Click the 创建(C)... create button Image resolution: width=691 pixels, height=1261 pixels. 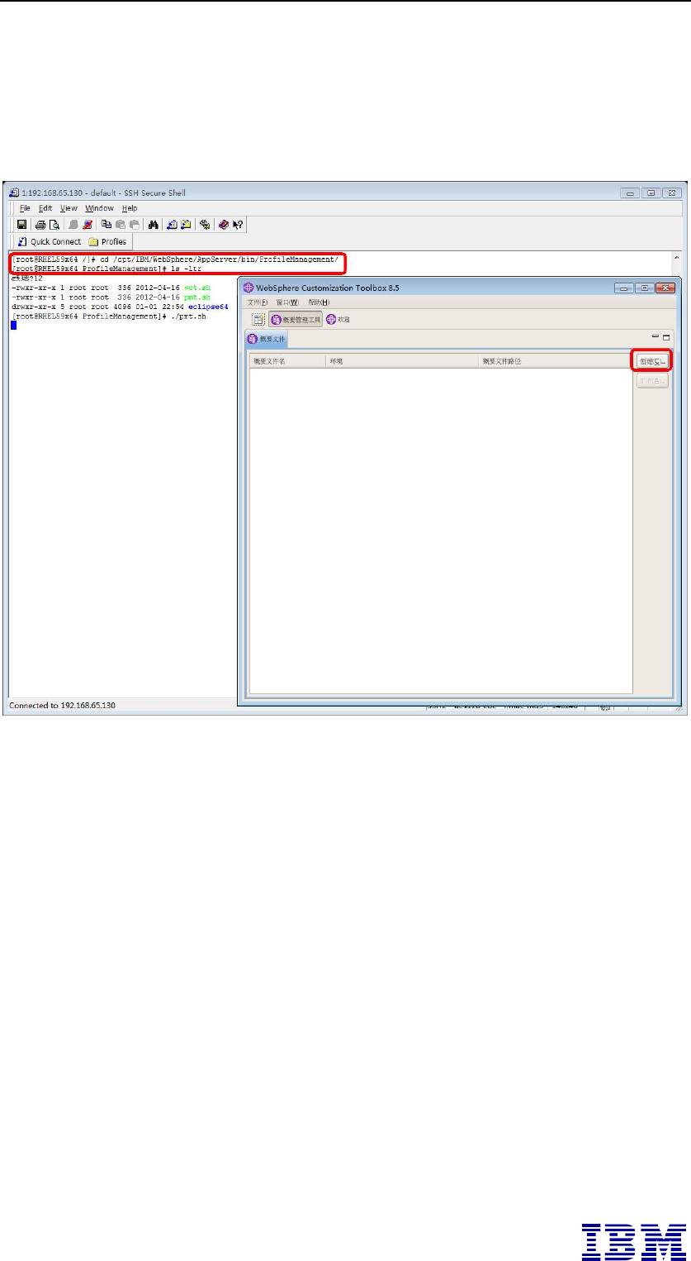[652, 361]
